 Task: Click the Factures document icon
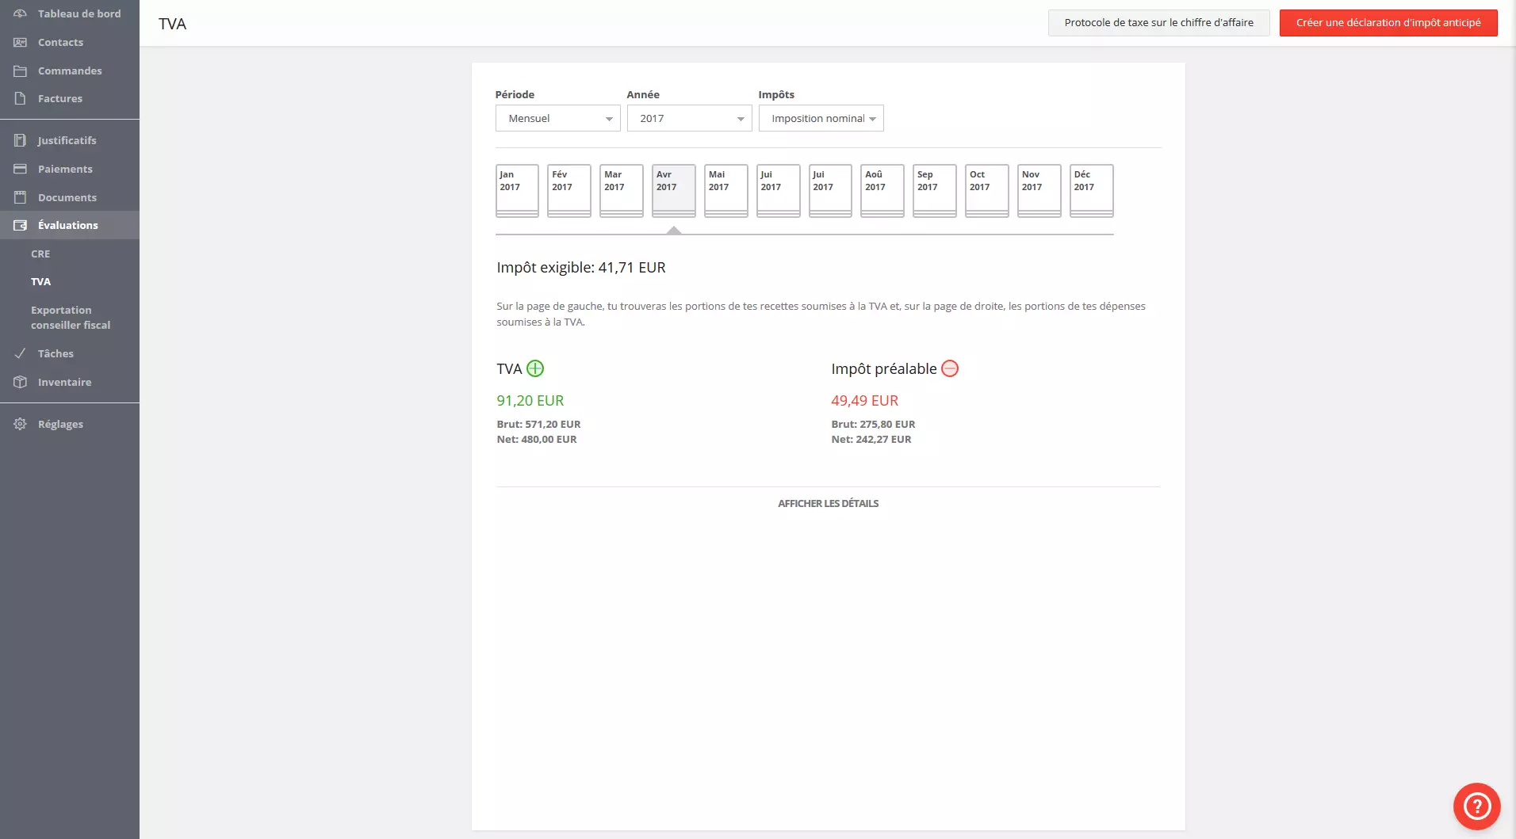click(x=21, y=98)
